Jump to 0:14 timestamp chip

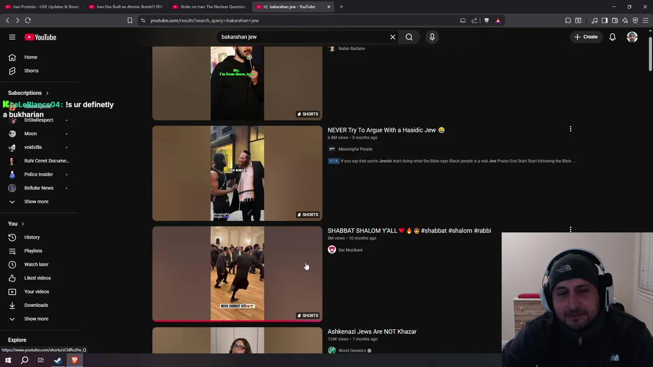click(333, 161)
